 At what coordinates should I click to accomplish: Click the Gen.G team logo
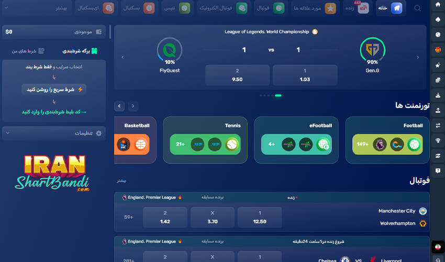coord(372,50)
